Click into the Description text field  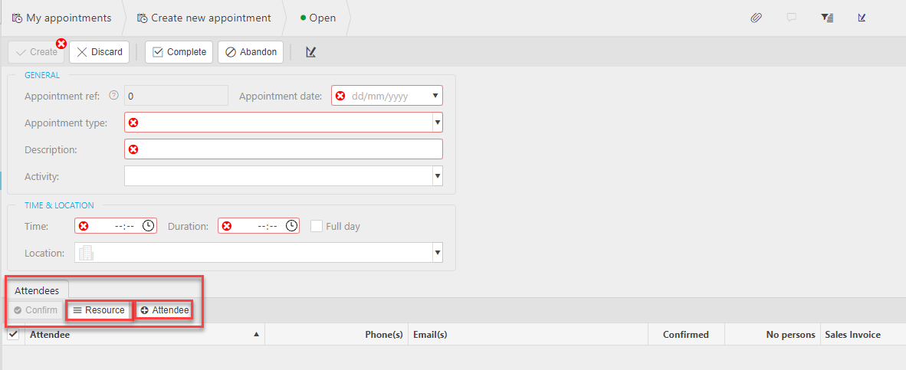[x=284, y=149]
